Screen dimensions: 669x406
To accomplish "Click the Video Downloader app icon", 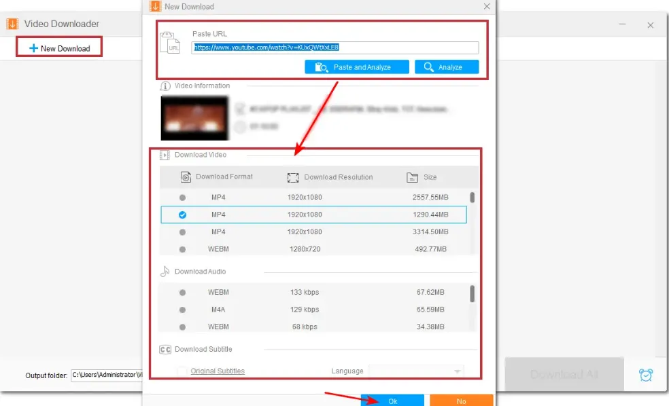I will click(x=12, y=22).
